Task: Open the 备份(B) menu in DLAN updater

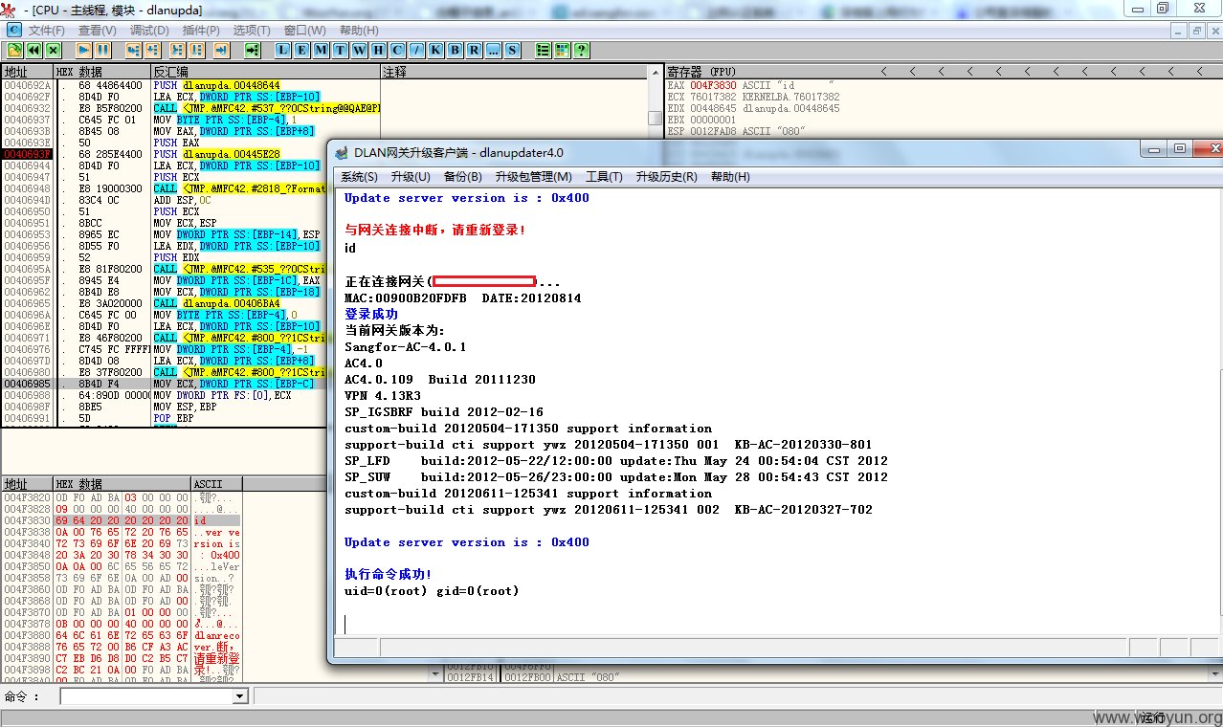Action: (463, 177)
